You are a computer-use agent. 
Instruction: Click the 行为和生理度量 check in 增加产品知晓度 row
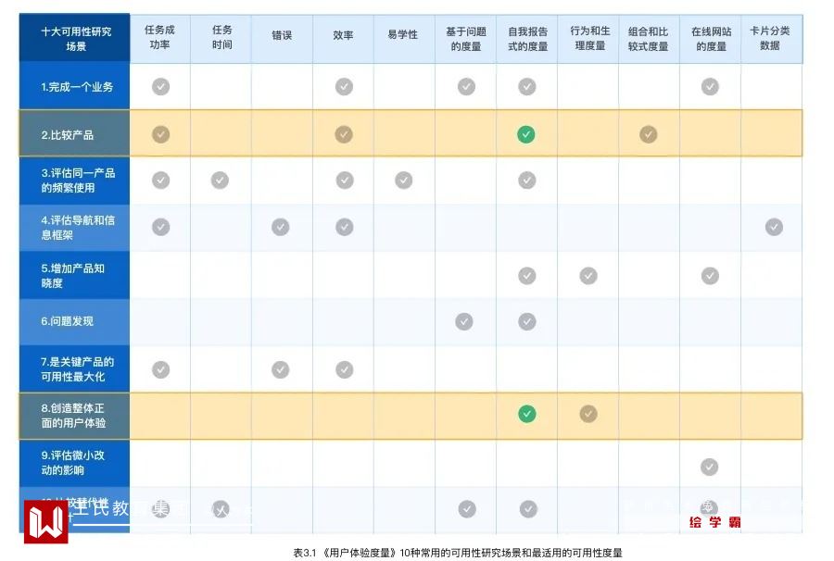pos(588,275)
